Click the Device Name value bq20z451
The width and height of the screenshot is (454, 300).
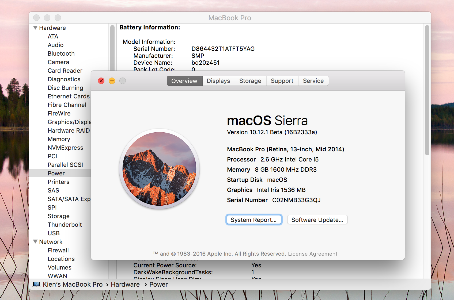(206, 63)
